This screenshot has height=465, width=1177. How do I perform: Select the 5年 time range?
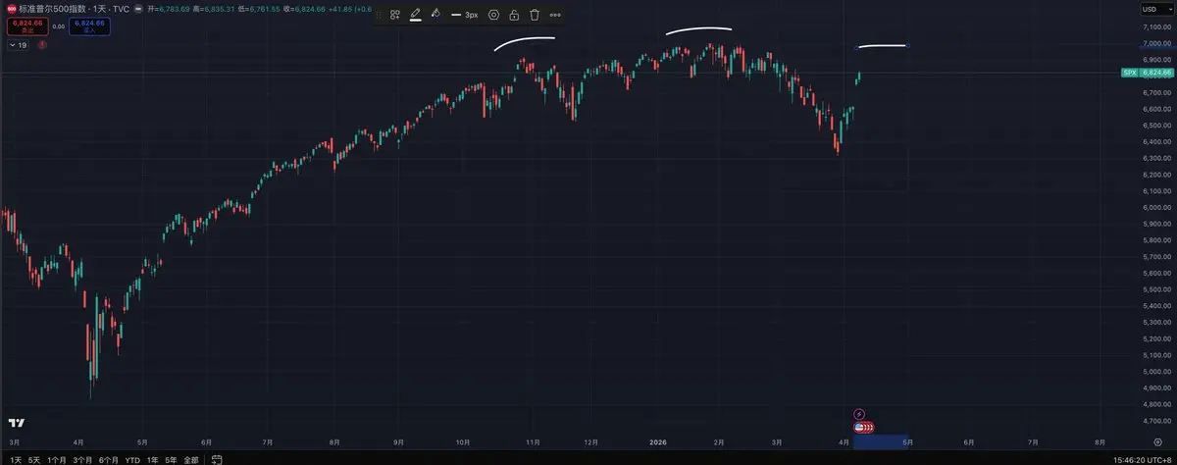(x=171, y=459)
